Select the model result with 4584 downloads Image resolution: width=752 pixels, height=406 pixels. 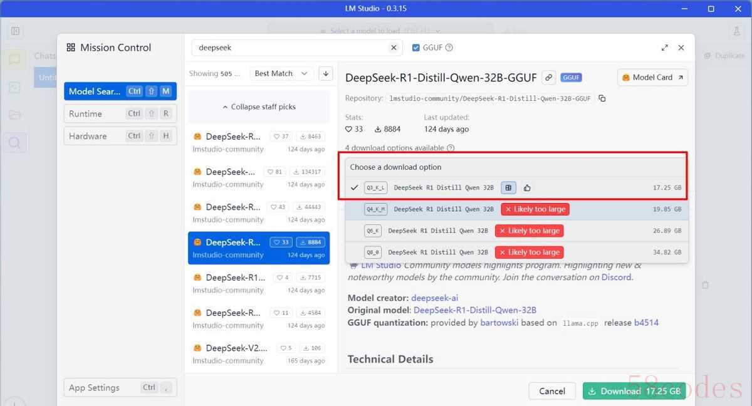pos(259,318)
